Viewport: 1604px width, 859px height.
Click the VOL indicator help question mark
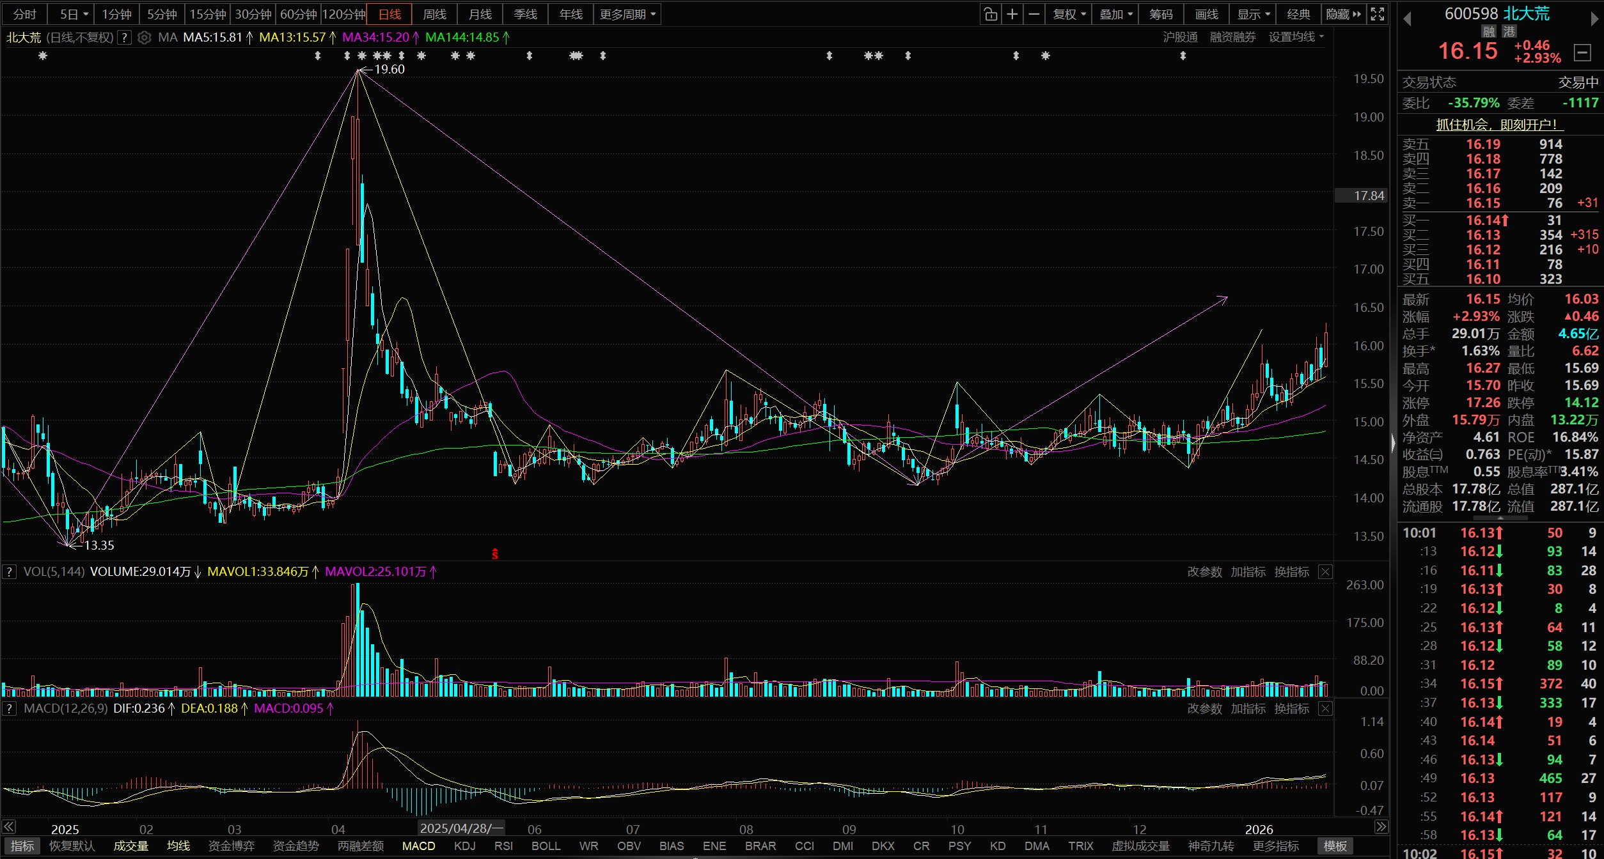click(x=10, y=572)
